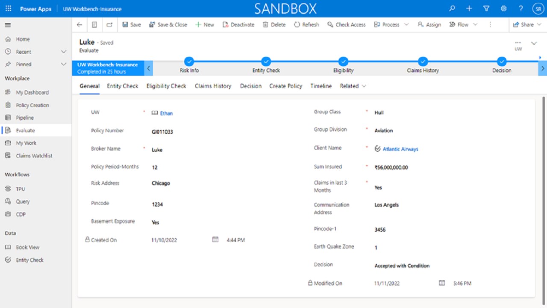
Task: Click Check Access command
Action: [x=347, y=25]
